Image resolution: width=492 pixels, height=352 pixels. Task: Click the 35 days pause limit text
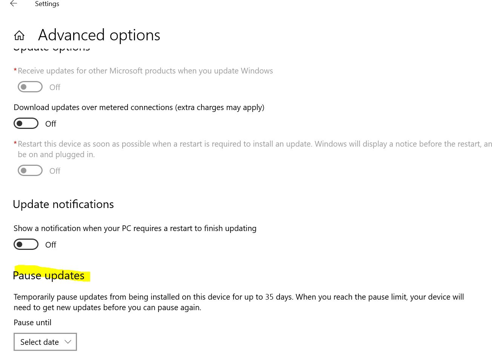(x=269, y=297)
